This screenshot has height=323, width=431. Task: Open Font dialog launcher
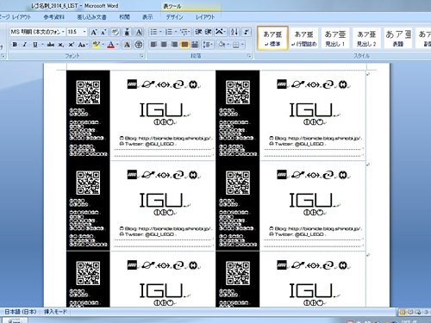click(141, 56)
